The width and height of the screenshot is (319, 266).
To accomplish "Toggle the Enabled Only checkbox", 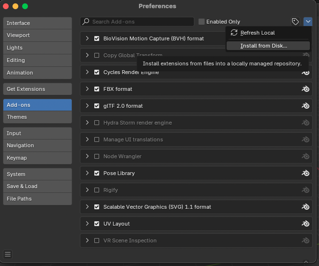I will pyautogui.click(x=202, y=22).
